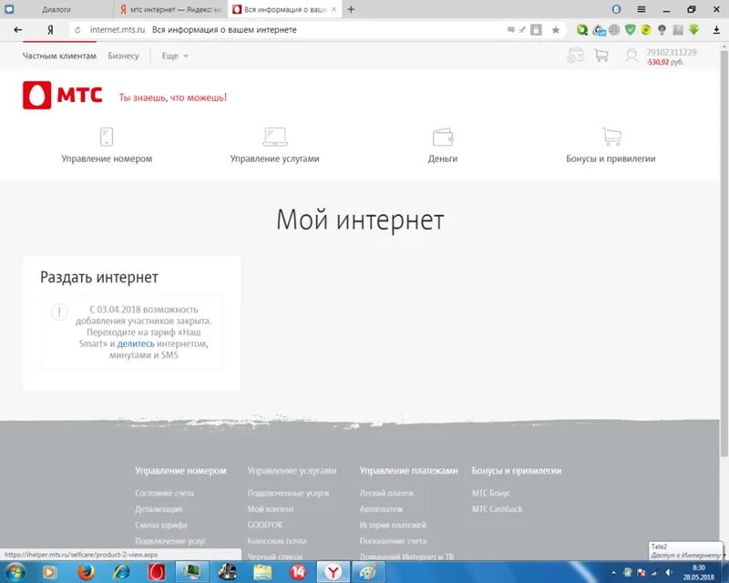Open Windows Start button

coord(15,572)
